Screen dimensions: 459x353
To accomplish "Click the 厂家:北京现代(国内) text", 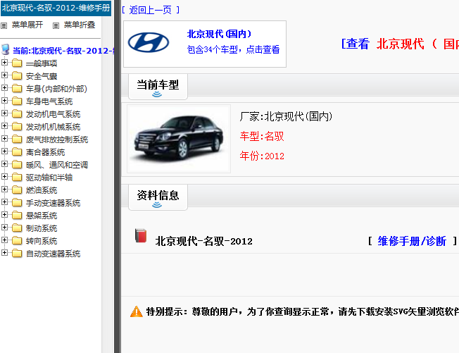I will tap(286, 116).
